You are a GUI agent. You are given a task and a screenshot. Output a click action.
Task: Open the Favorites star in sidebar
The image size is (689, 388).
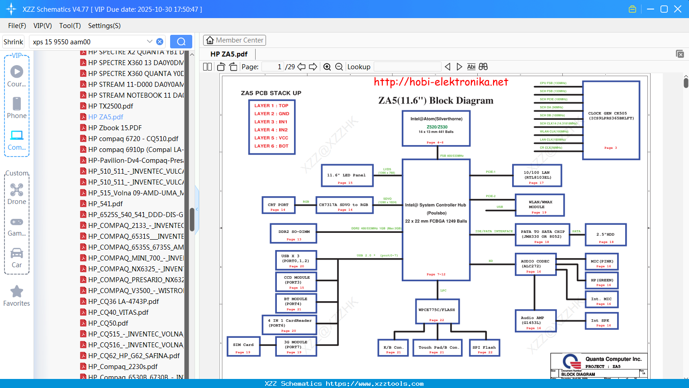17,296
